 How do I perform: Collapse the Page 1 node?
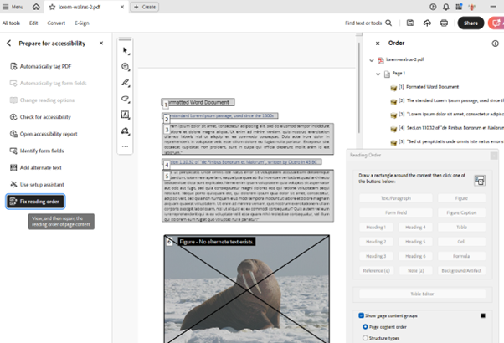(x=378, y=74)
